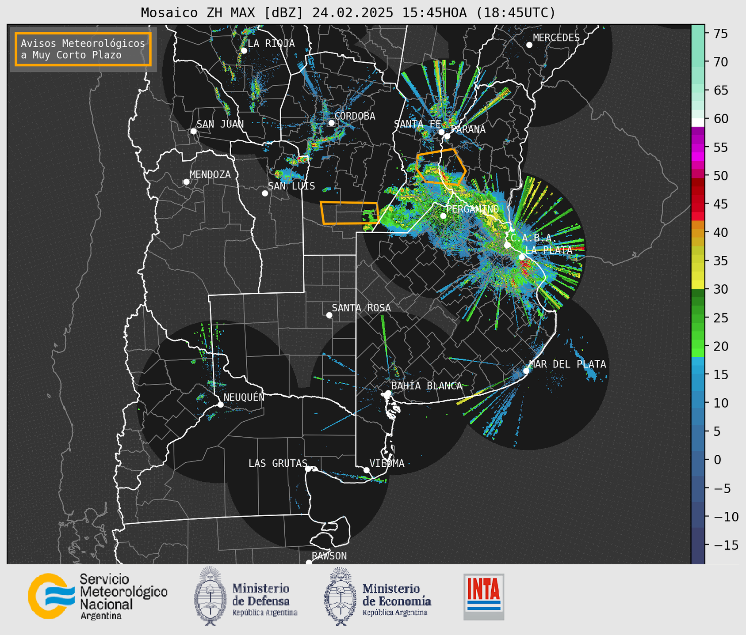Click the map title Mosaico ZH MAX
The width and height of the screenshot is (746, 635).
tap(348, 12)
